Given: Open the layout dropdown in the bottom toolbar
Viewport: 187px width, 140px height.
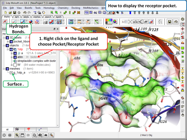Looking at the screenshot, I should point(17,135).
